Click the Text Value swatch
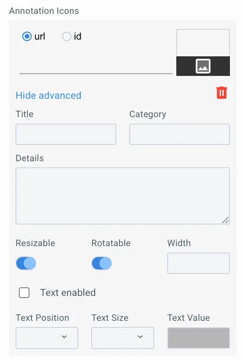Image resolution: width=243 pixels, height=360 pixels. (x=198, y=338)
